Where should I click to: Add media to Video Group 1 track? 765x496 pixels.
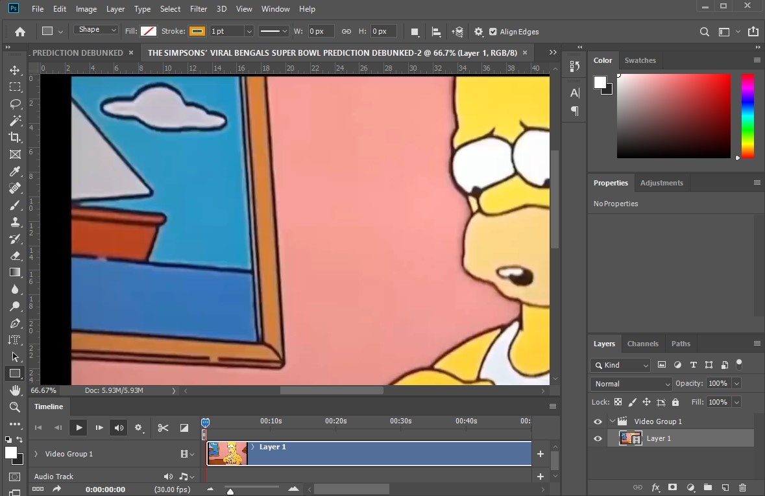[x=540, y=454]
